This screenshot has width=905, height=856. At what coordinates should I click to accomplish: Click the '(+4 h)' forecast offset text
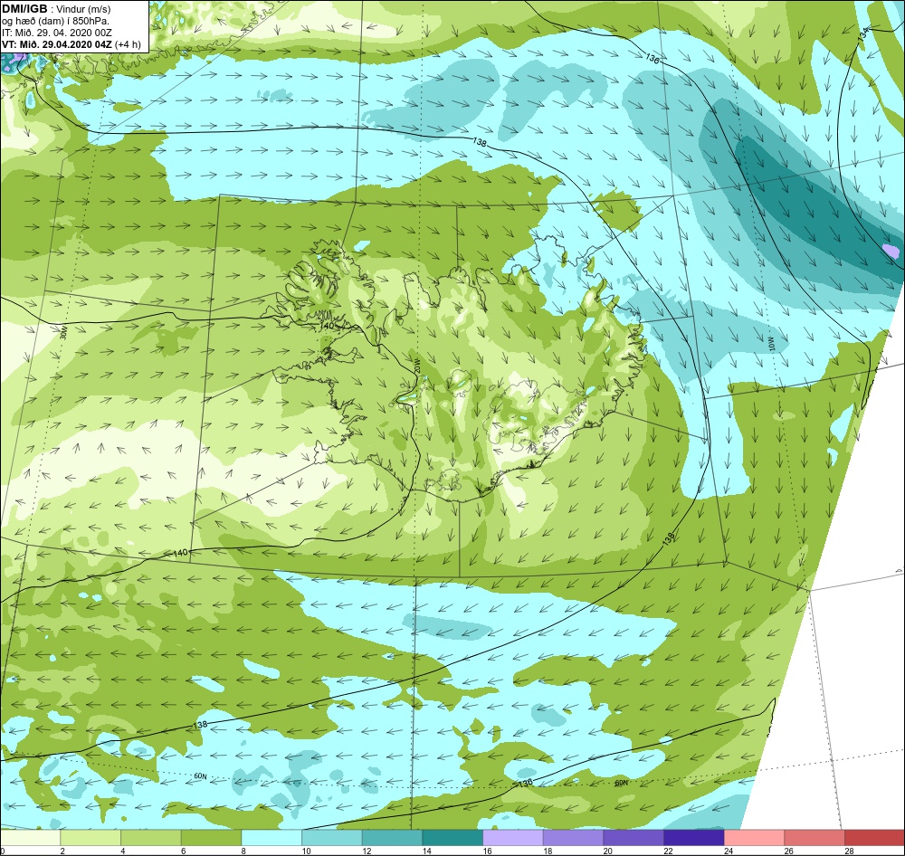(x=128, y=44)
